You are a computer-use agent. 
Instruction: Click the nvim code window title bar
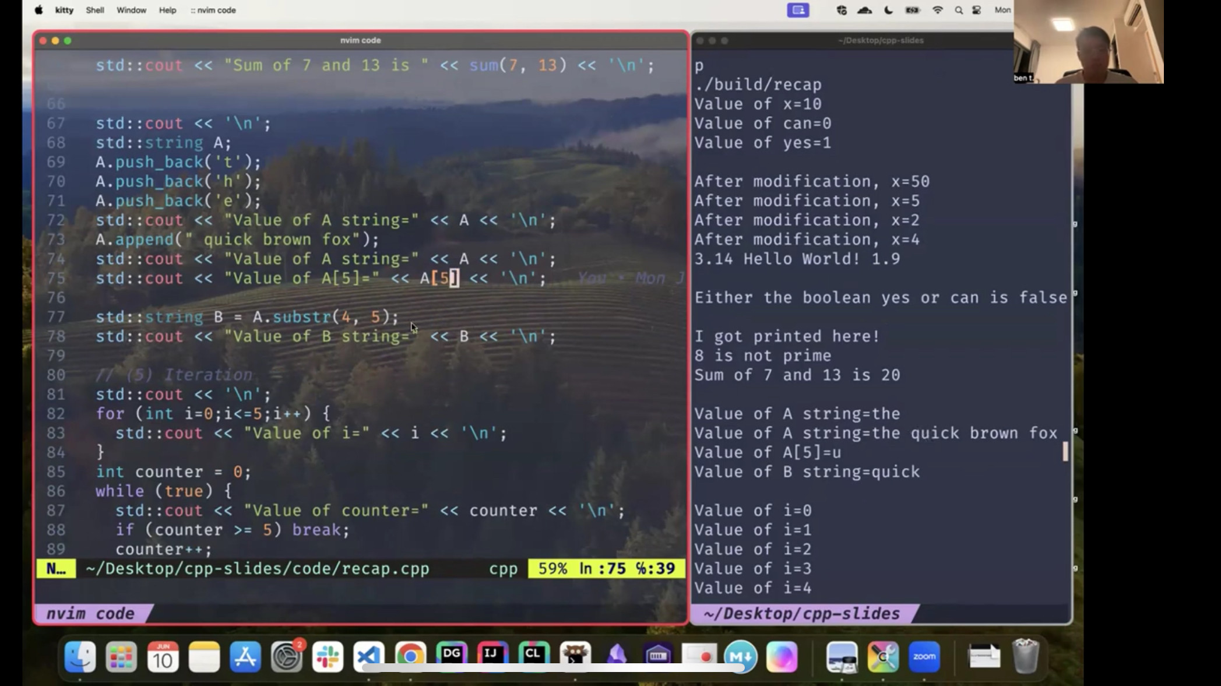point(360,40)
